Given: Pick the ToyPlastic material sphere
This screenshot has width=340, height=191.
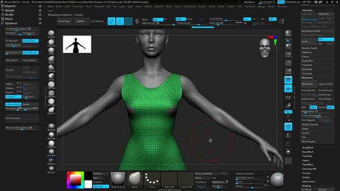Looking at the screenshot, I should coord(51,143).
